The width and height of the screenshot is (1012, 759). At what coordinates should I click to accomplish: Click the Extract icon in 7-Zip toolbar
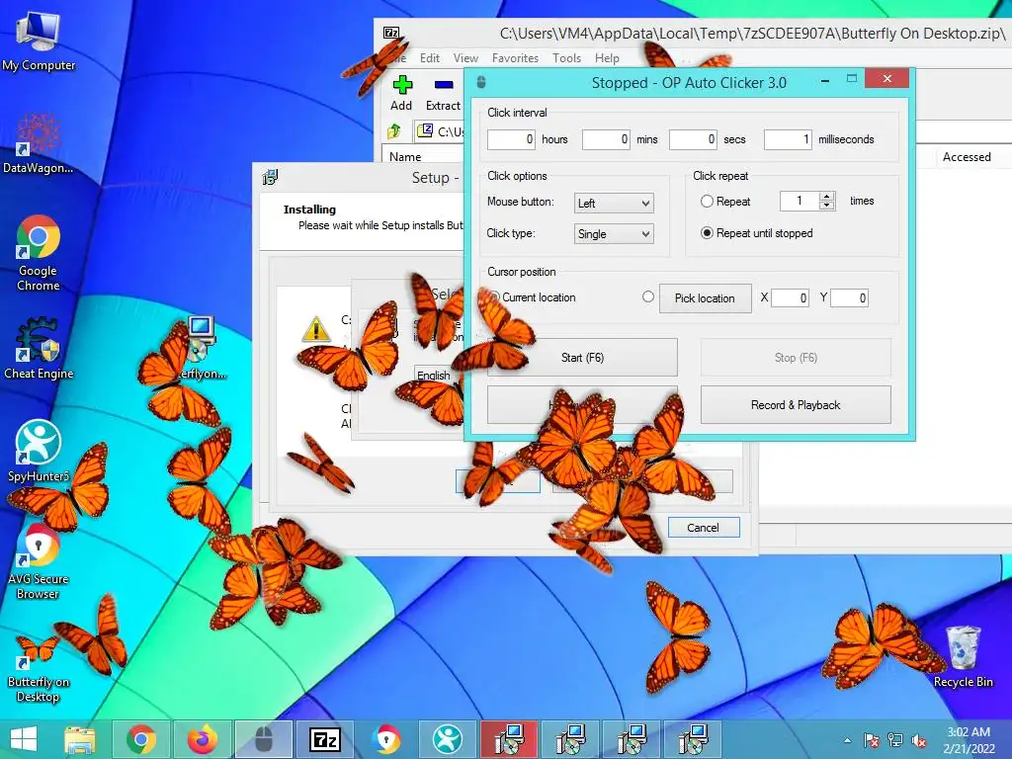443,94
